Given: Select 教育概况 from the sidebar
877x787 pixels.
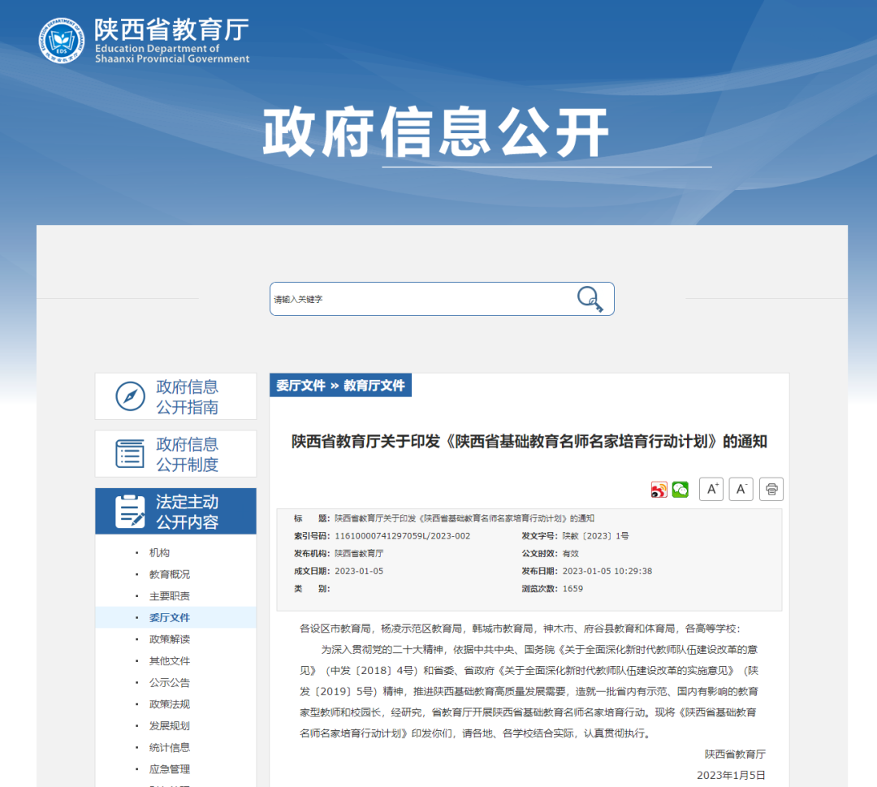Looking at the screenshot, I should [169, 574].
